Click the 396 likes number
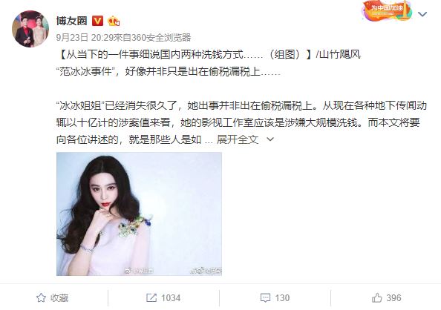This screenshot has width=441, height=310. pos(393,298)
